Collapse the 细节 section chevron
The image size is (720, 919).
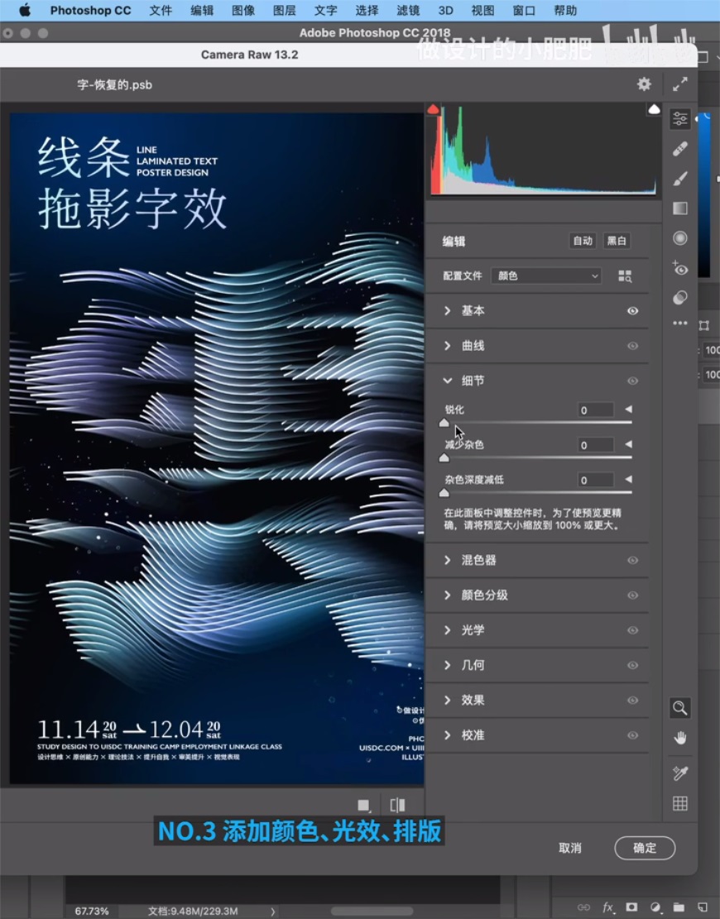[448, 381]
